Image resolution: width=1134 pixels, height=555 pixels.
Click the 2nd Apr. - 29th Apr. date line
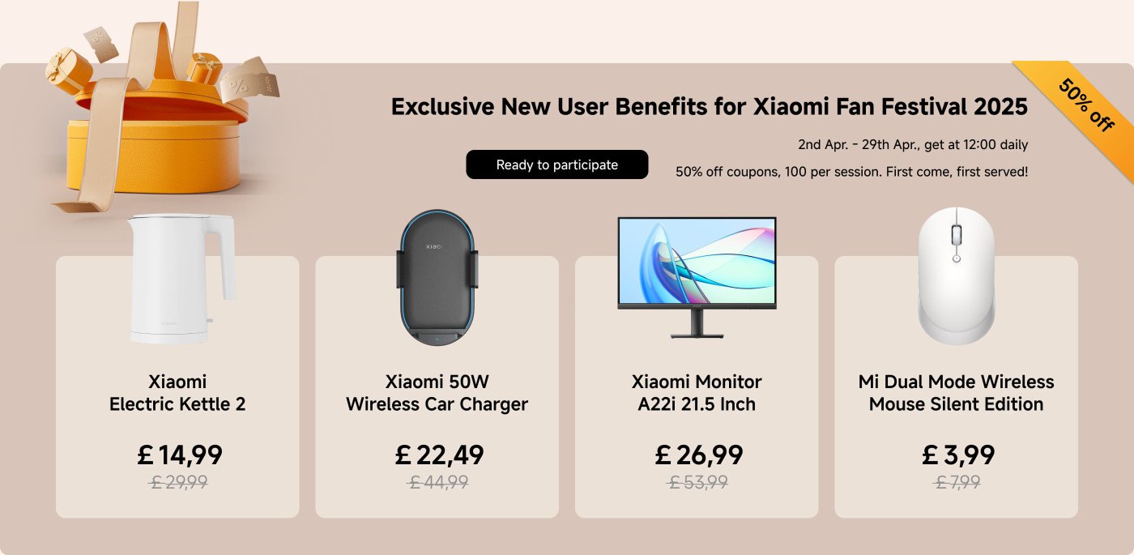(913, 145)
